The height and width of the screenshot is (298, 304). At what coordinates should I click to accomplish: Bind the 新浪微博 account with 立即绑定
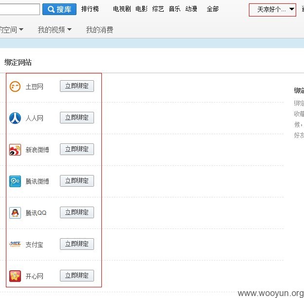(77, 149)
